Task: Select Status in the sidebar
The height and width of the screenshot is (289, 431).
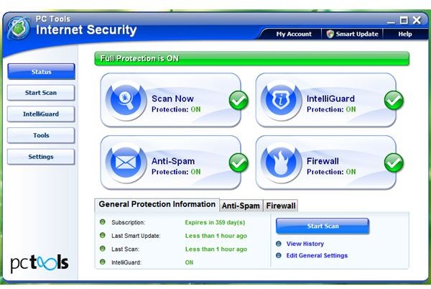Action: coord(41,72)
